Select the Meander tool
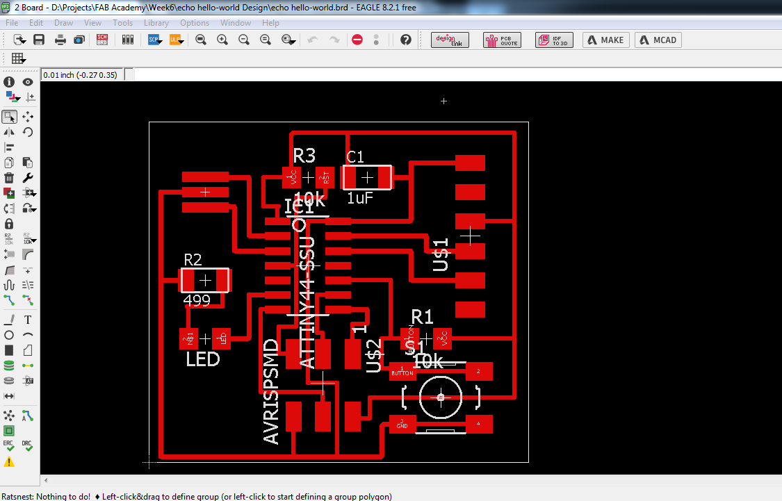Screen dimensions: 782x501 tap(9, 285)
